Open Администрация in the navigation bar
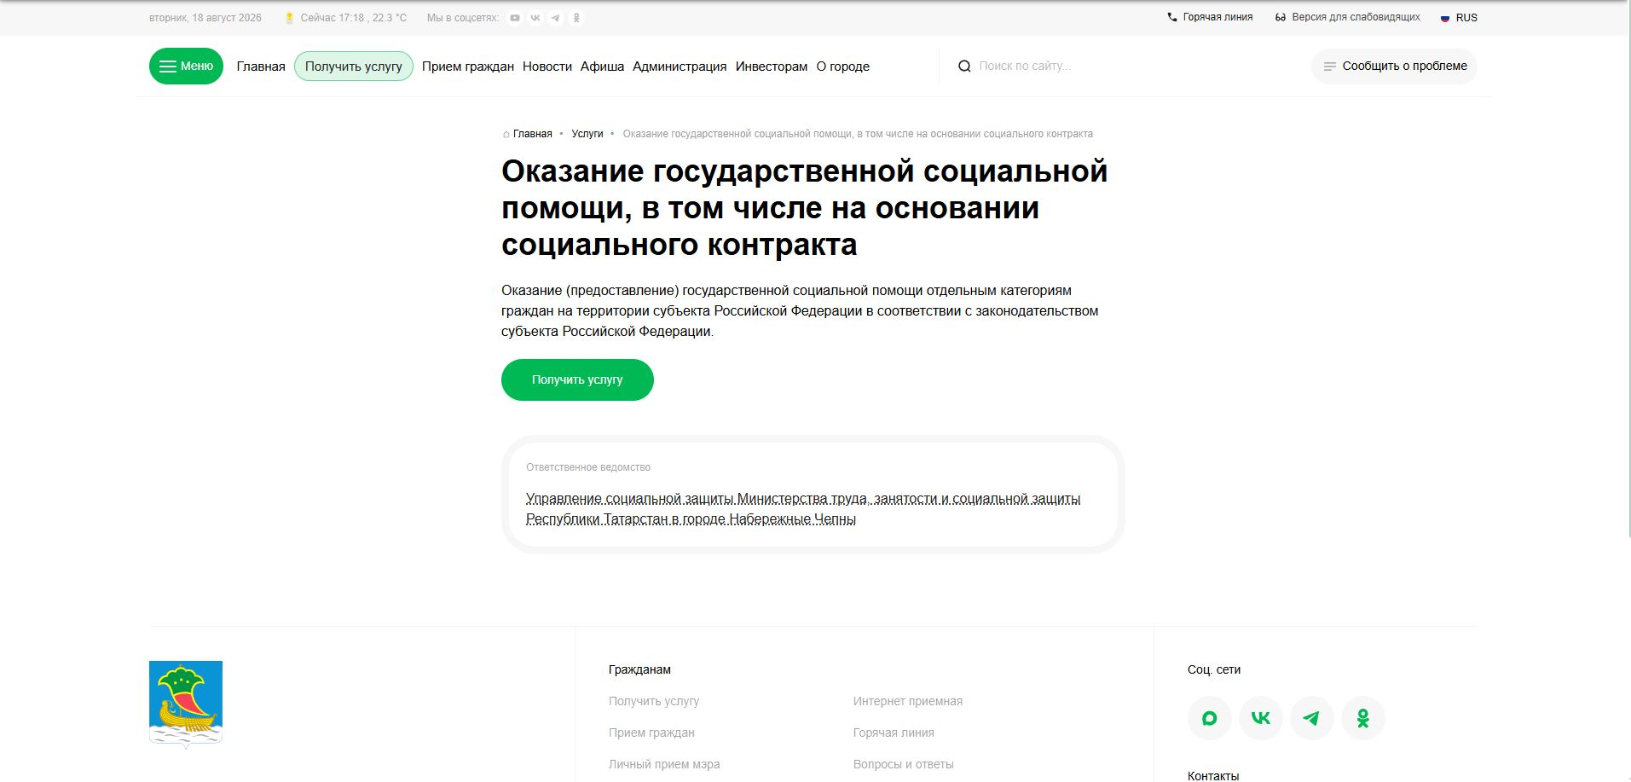 point(680,67)
